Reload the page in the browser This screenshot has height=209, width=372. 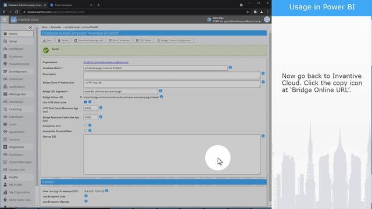(17, 12)
